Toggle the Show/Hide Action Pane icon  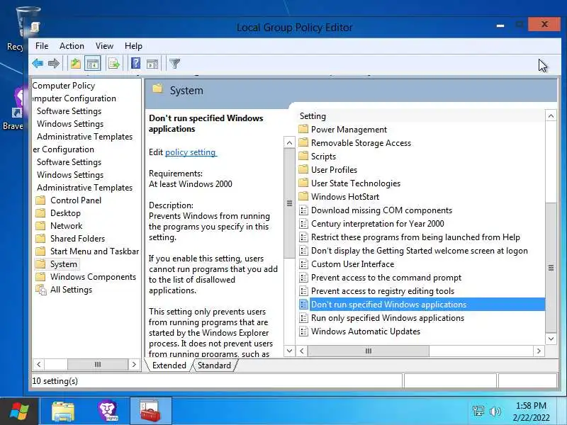(x=152, y=64)
